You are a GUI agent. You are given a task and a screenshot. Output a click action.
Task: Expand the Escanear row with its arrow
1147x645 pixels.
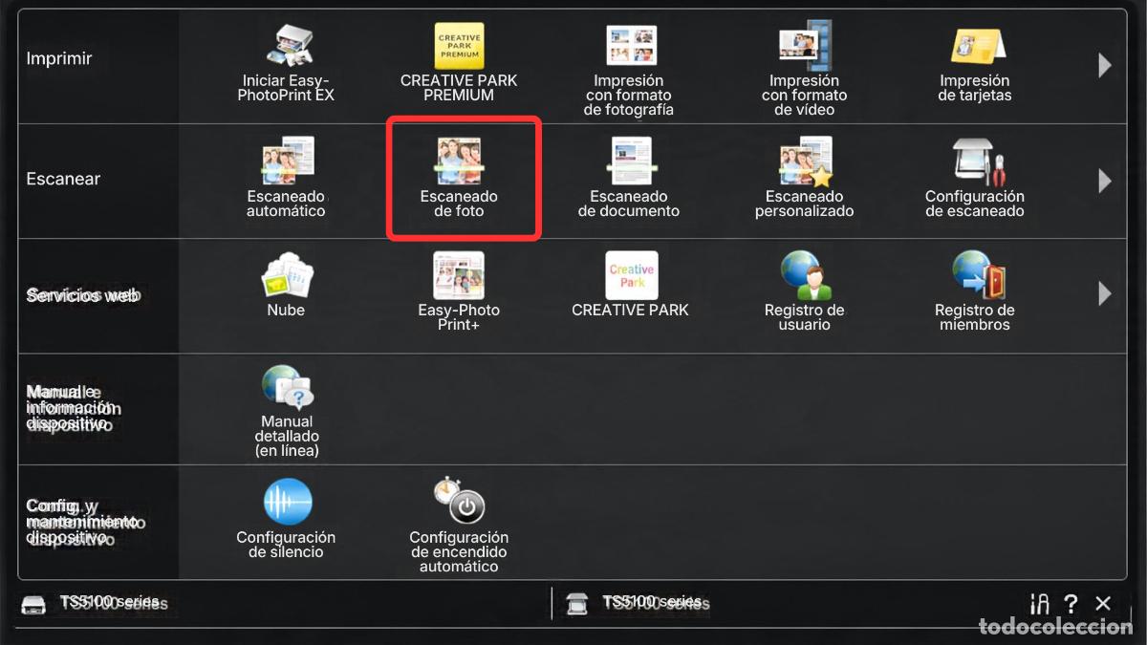click(1105, 180)
